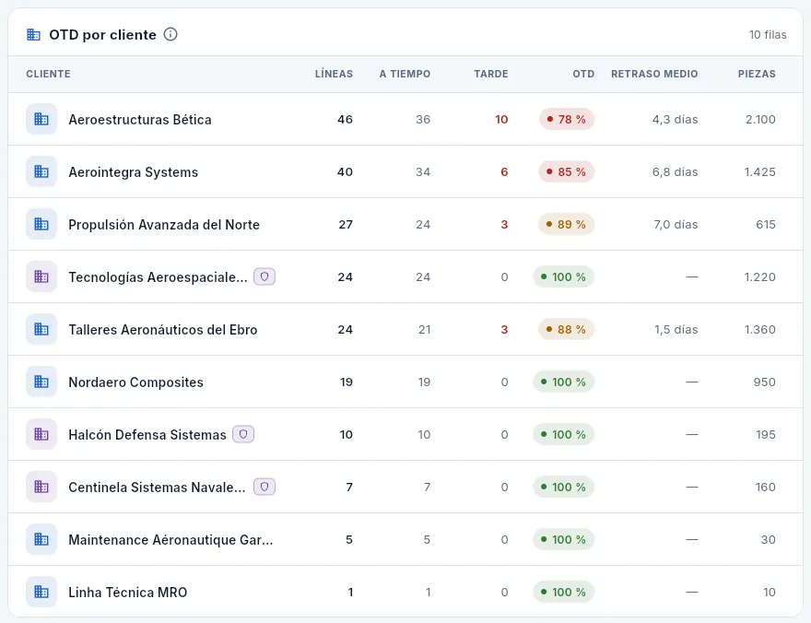Viewport: 811px width, 623px height.
Task: Click the shield badge beside Tecnologías Aeroespaciale…
Action: point(264,276)
